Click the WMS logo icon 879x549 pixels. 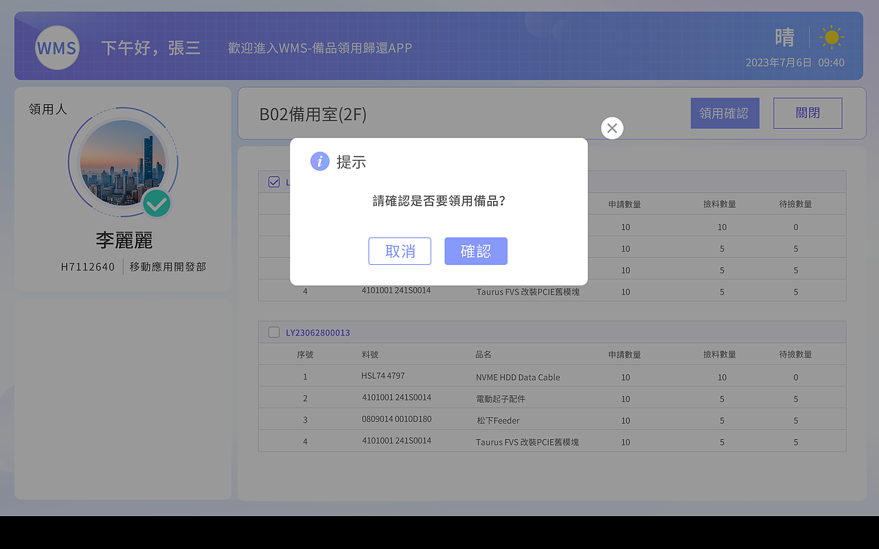[57, 47]
